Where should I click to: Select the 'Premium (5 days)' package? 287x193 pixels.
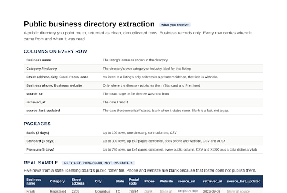[40, 149]
